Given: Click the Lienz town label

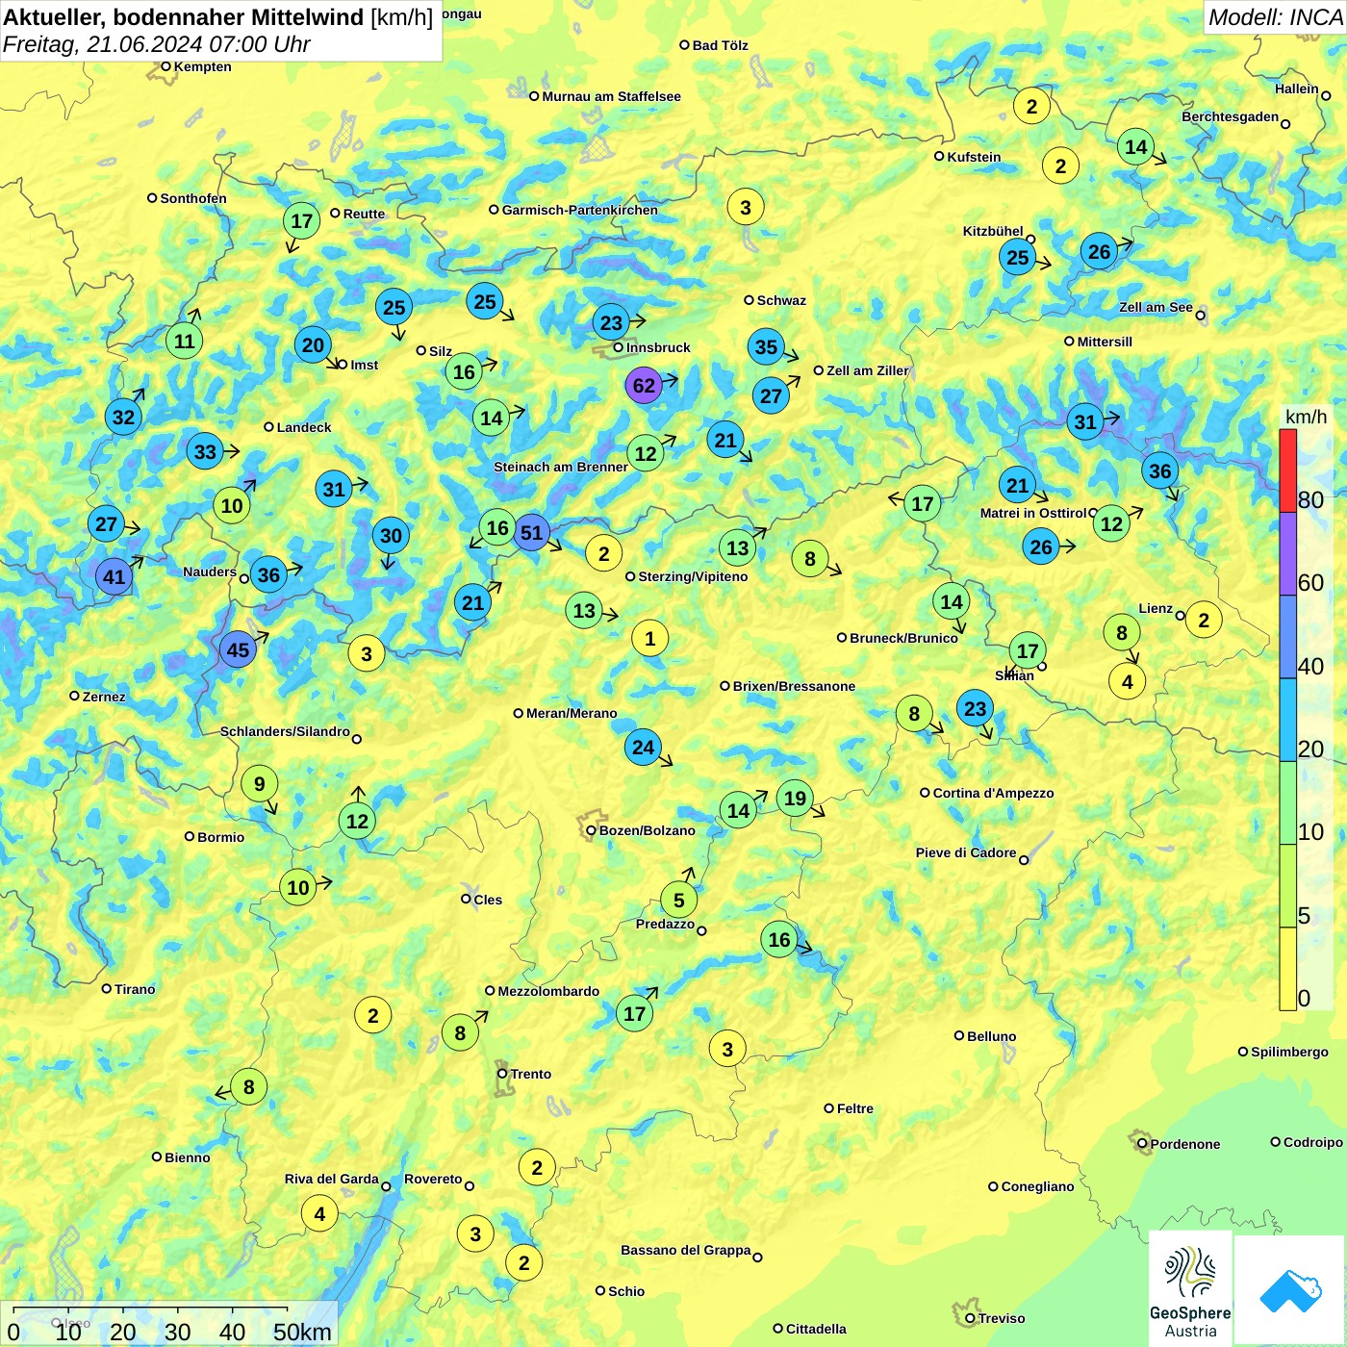Looking at the screenshot, I should coord(1156,608).
